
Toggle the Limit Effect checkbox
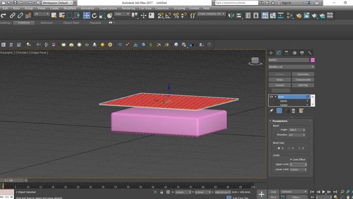tap(291, 160)
